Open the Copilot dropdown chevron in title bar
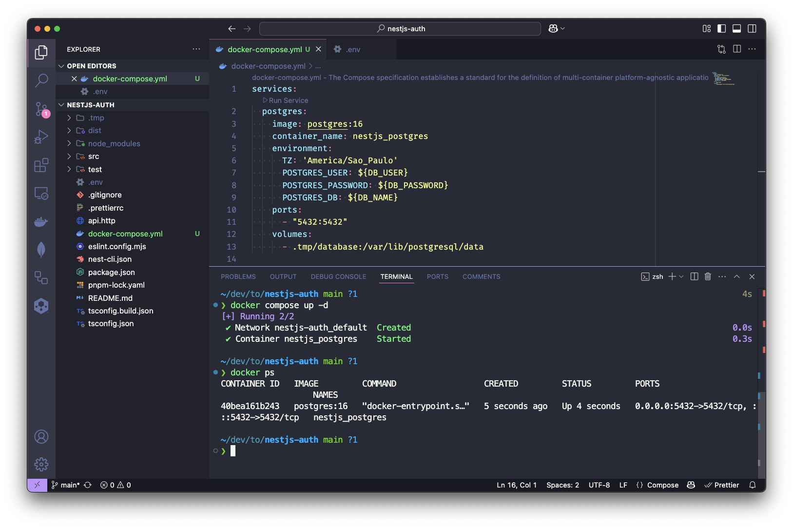 click(x=562, y=29)
